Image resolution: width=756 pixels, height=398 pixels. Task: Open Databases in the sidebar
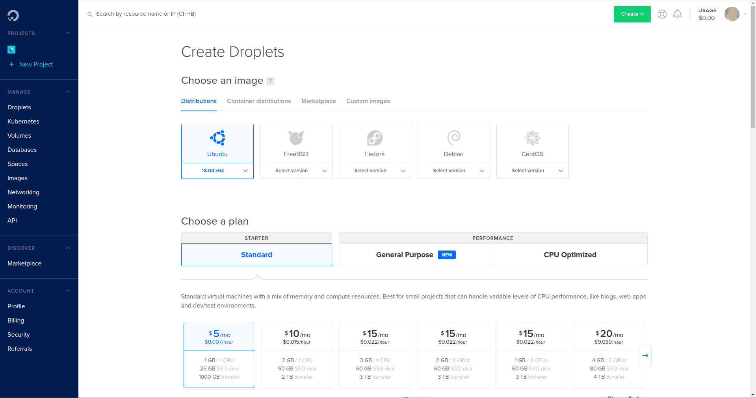(22, 149)
